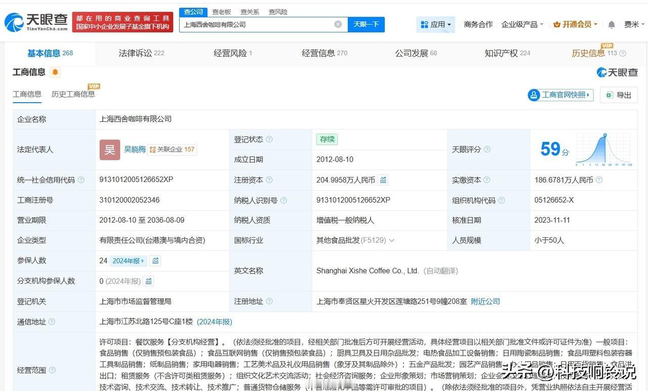Click help icon next to 登记状态
The image size is (648, 391).
269,139
